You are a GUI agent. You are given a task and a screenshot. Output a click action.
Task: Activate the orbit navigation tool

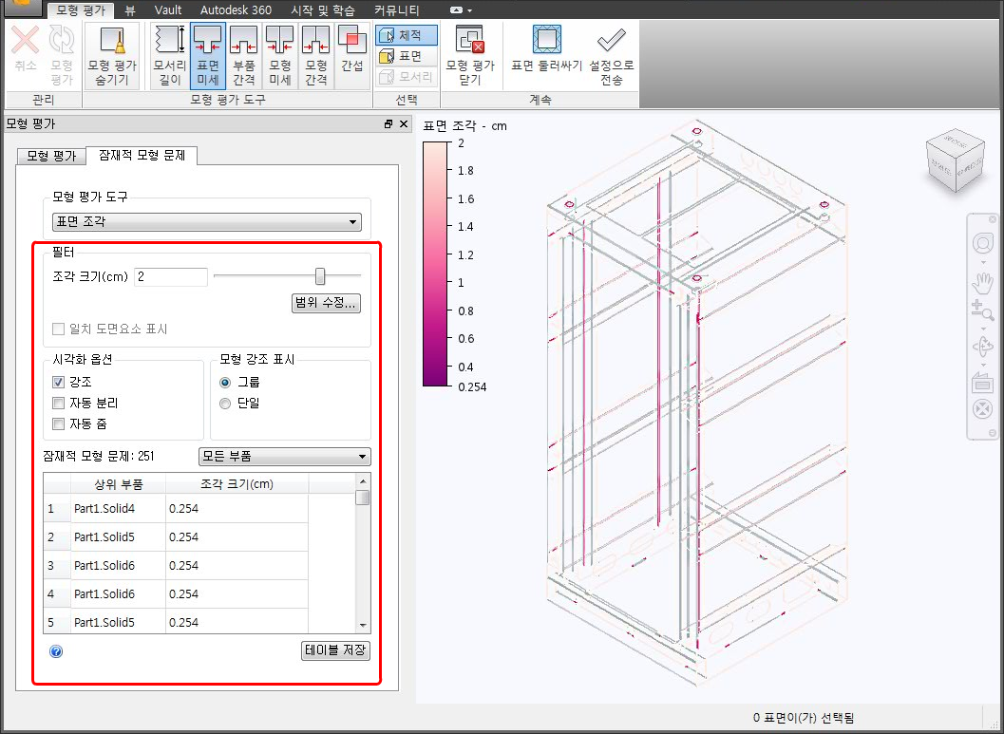pyautogui.click(x=982, y=347)
